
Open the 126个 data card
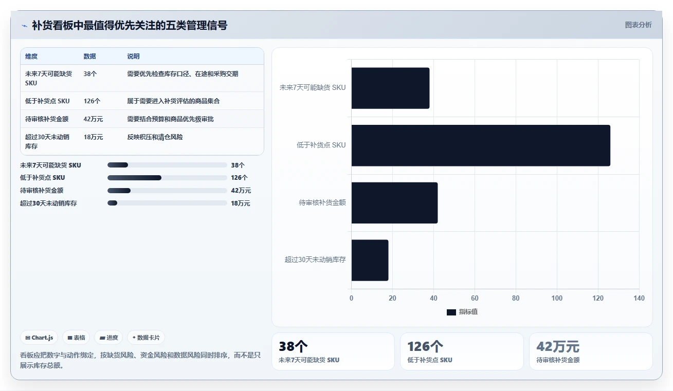(462, 351)
